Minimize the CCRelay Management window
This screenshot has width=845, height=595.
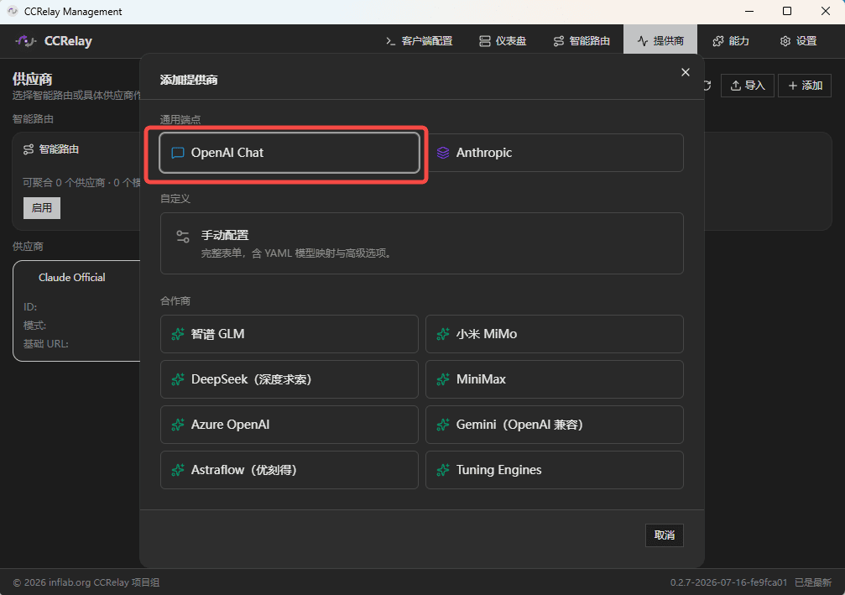[749, 11]
